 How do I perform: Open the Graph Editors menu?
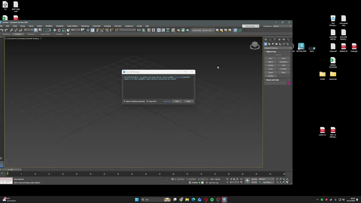pyautogui.click(x=72, y=26)
